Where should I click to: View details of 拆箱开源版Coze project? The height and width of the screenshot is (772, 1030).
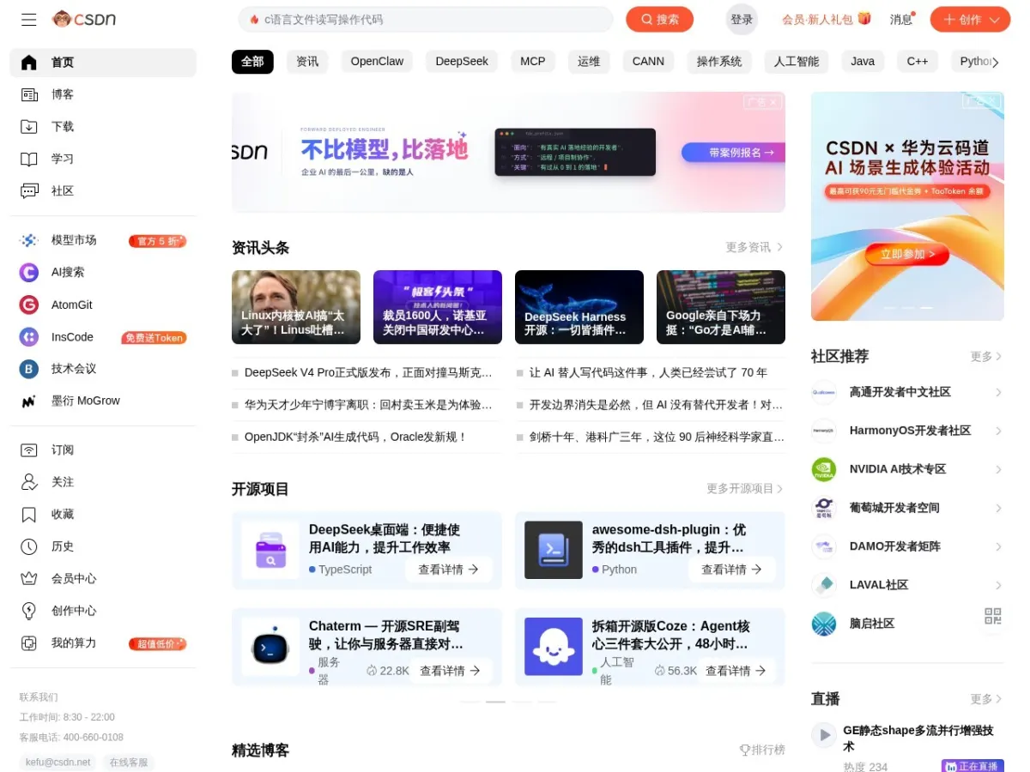[736, 671]
